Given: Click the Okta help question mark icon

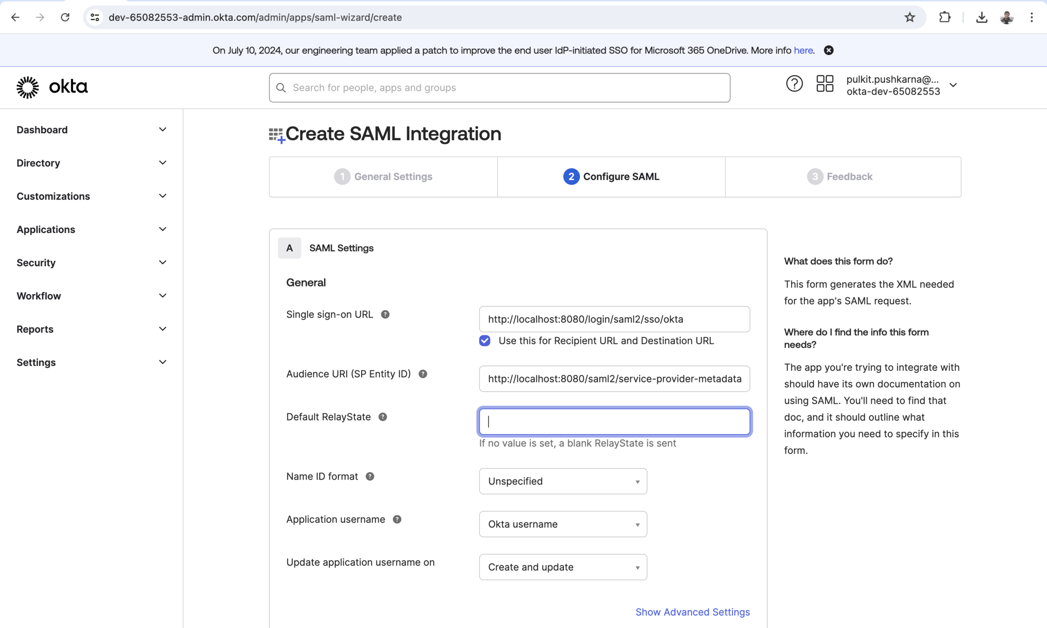Looking at the screenshot, I should (794, 84).
